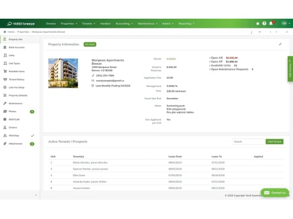
Task: Open the vertical dots menu icon
Action: coord(251,32)
